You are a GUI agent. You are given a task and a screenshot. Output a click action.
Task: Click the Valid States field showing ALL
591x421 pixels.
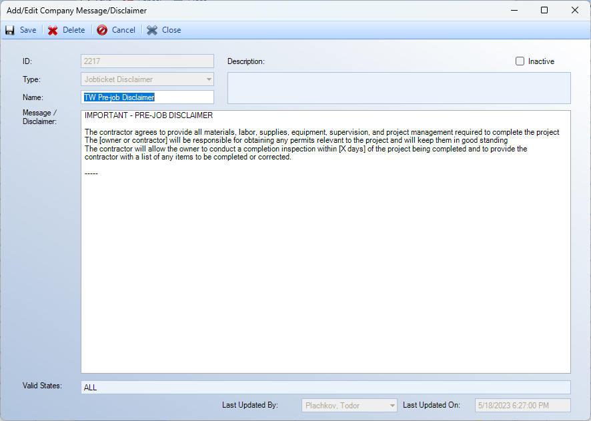click(326, 388)
